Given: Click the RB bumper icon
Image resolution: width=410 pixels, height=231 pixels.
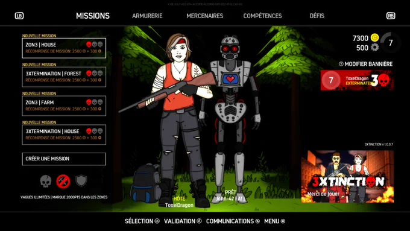Looking at the screenshot, I should pos(391,16).
